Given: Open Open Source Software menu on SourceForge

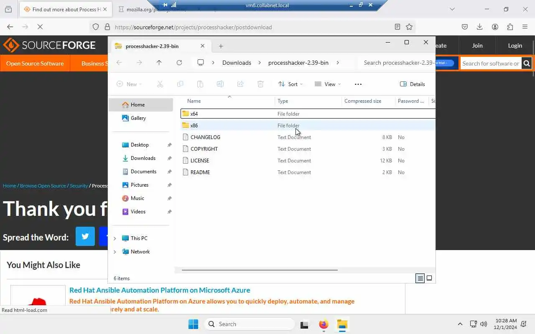Looking at the screenshot, I should [x=35, y=63].
